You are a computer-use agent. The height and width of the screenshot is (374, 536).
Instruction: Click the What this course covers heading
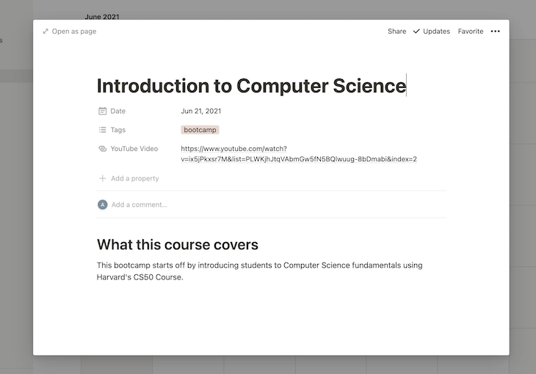pos(178,245)
